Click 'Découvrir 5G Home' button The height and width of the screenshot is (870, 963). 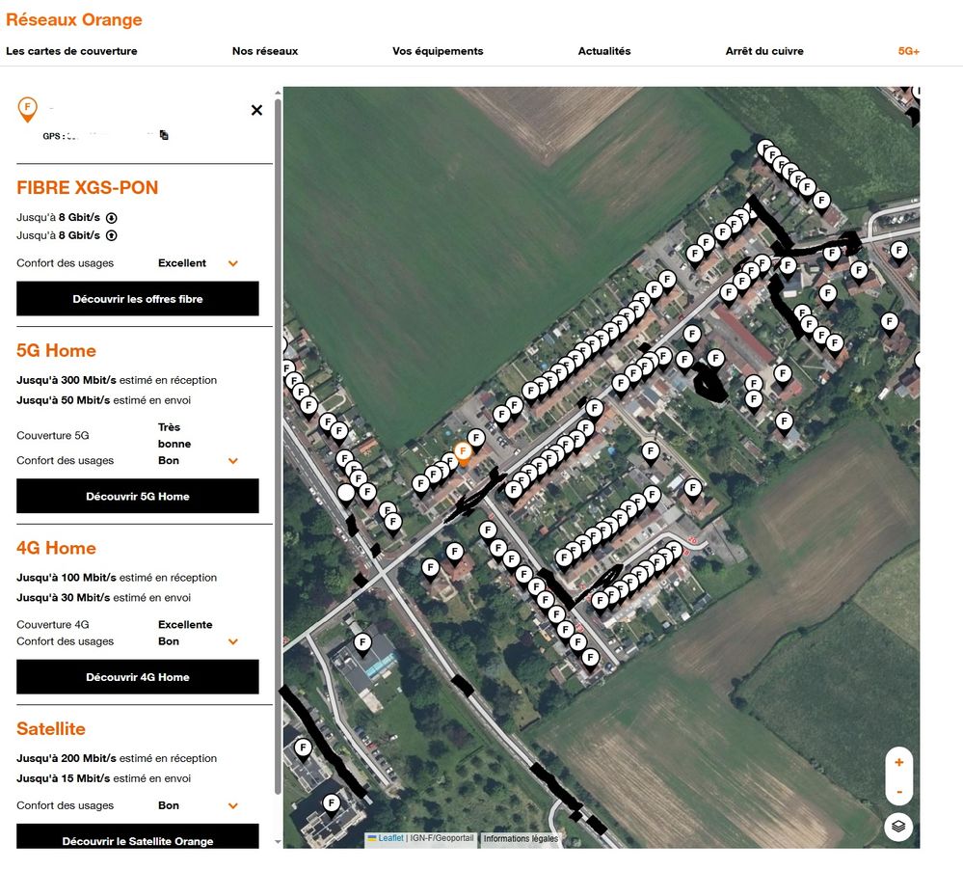pyautogui.click(x=138, y=497)
